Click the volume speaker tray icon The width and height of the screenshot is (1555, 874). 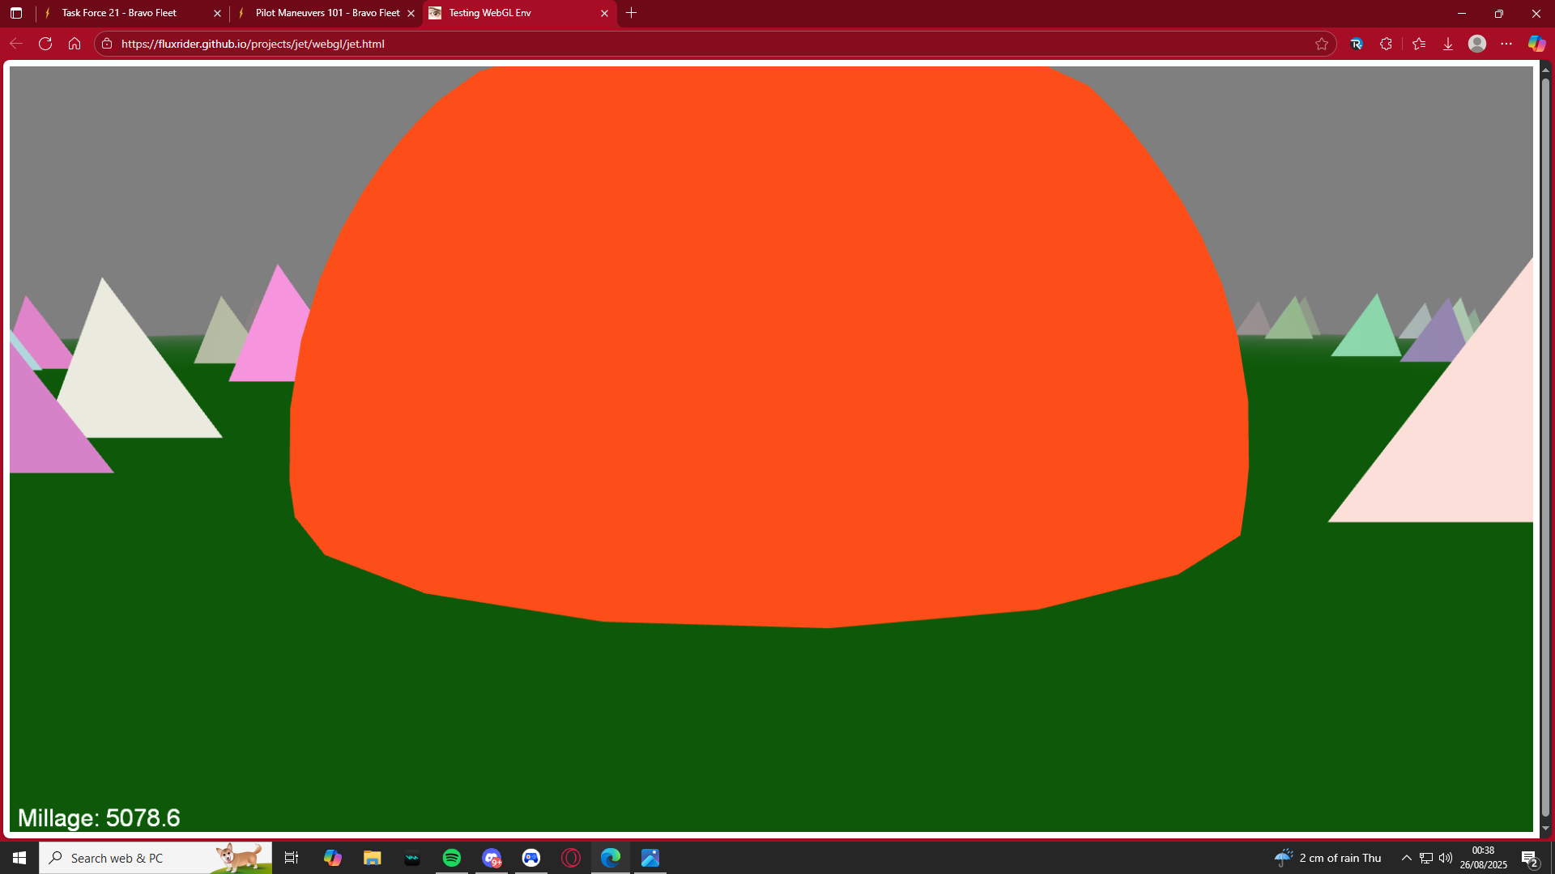click(x=1446, y=858)
